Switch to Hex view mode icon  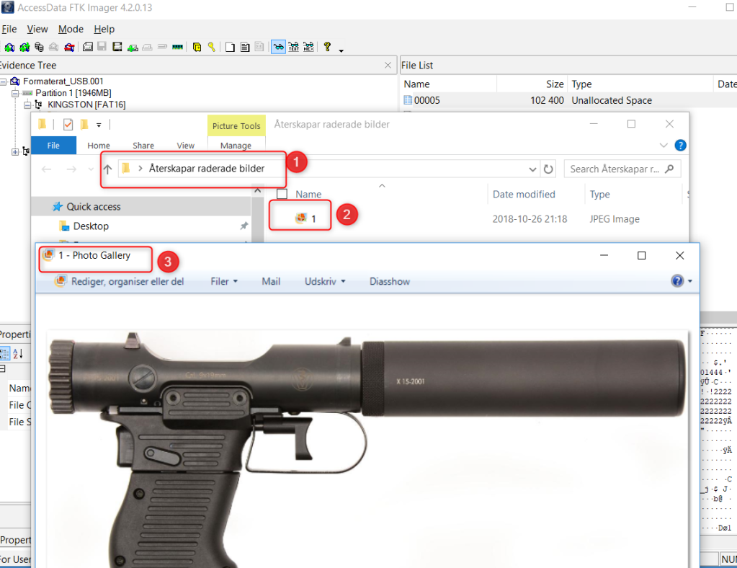[x=308, y=48]
